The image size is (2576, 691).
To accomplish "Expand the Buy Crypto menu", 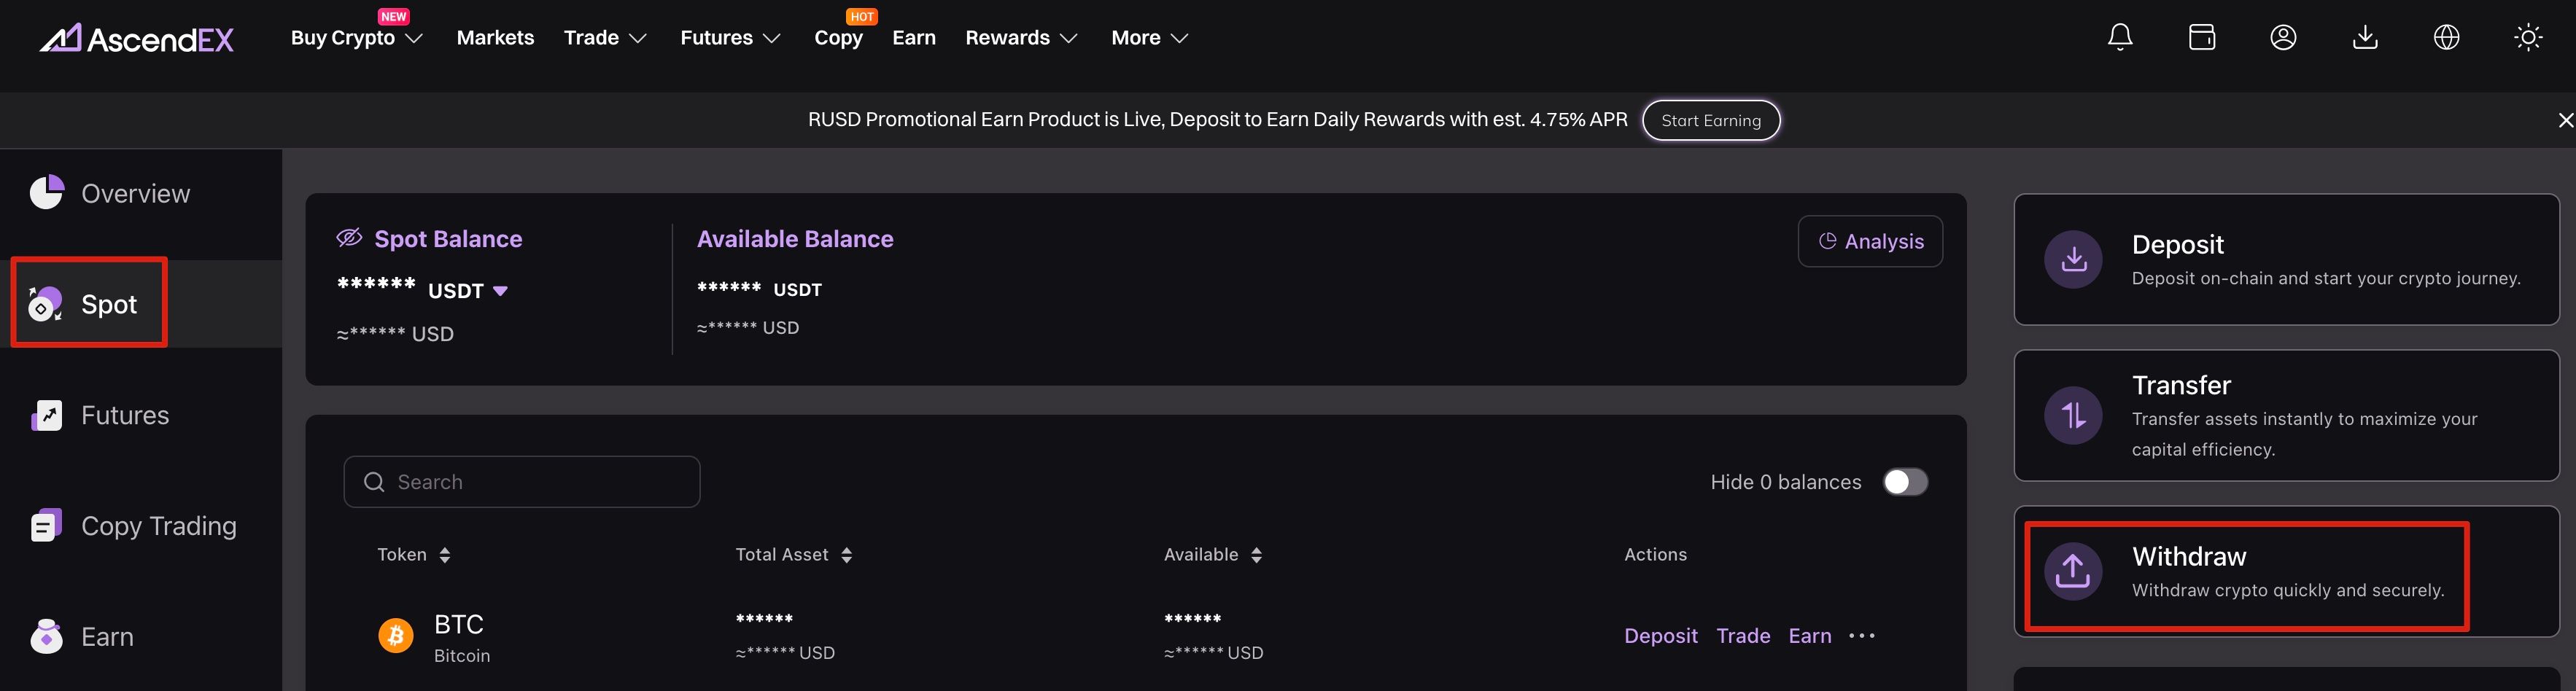I will tap(356, 38).
